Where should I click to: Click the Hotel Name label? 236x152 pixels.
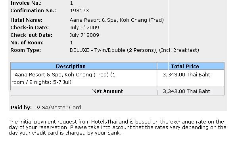tap(27, 20)
